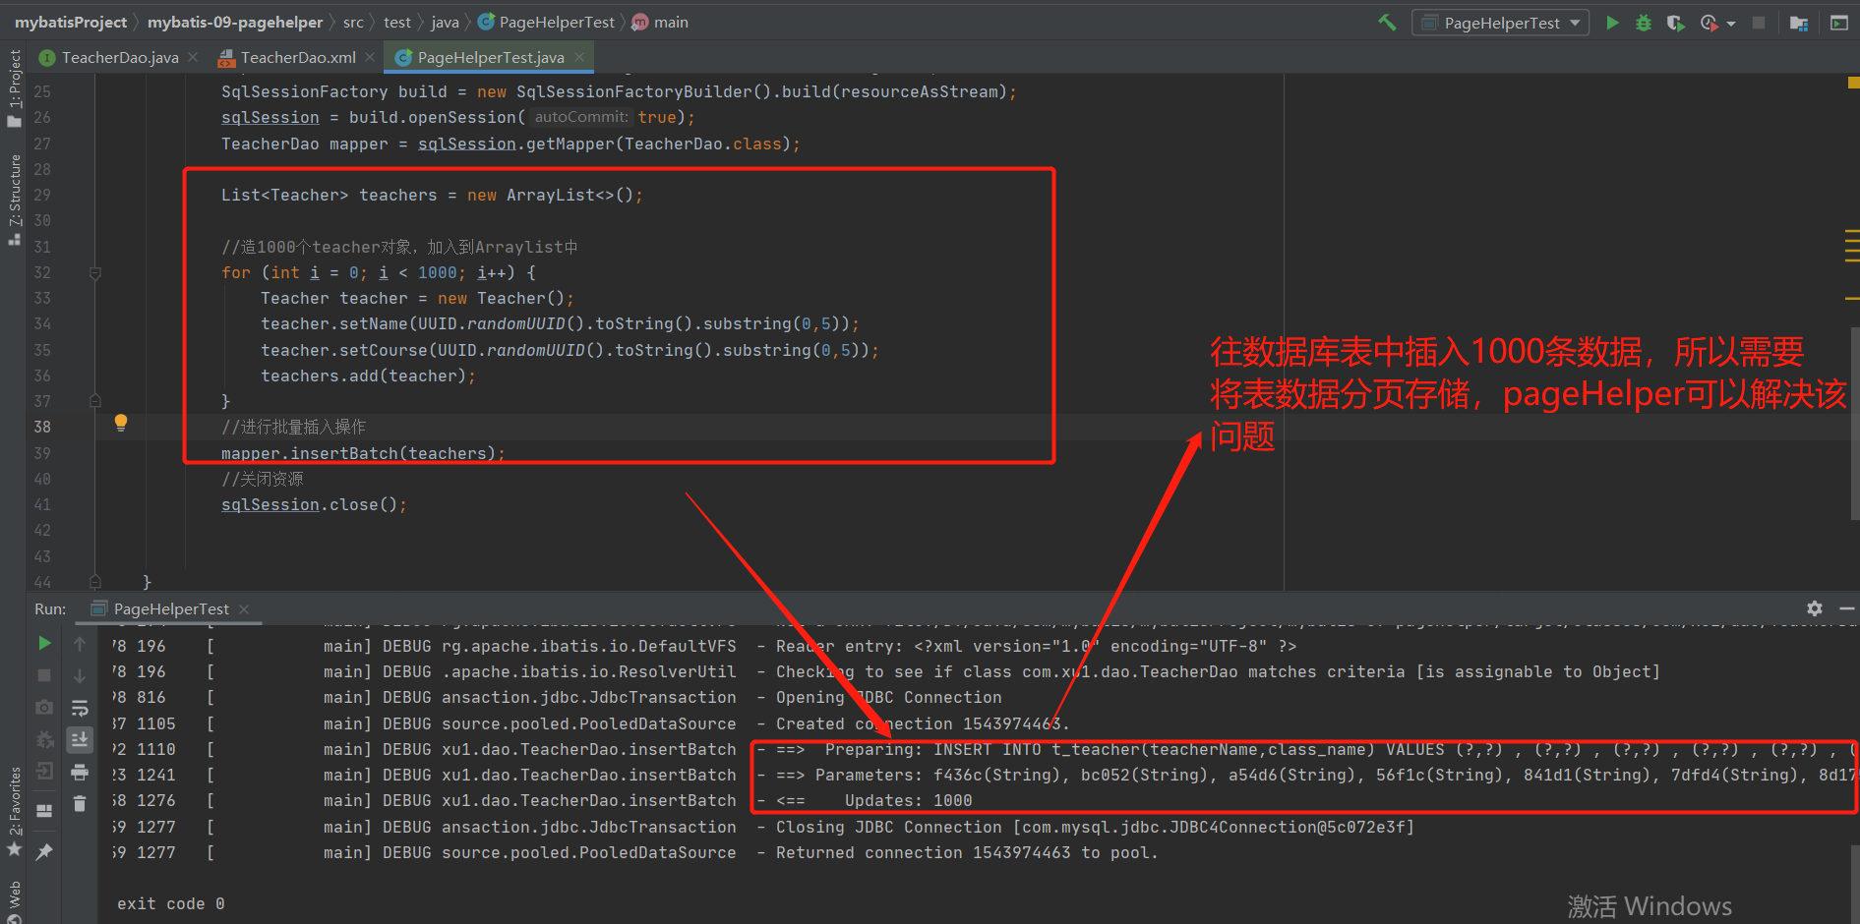
Task: Click the 'Opening JDBC Connection' log line
Action: click(x=888, y=697)
